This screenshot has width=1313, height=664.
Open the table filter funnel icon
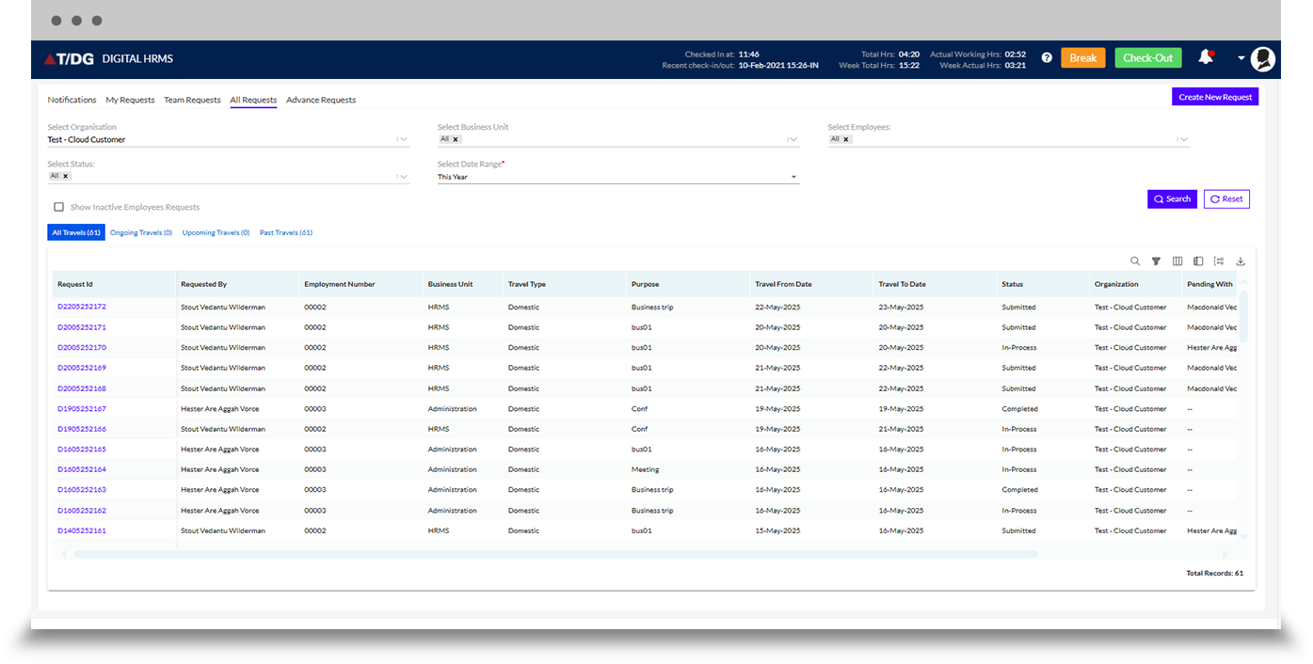point(1156,261)
